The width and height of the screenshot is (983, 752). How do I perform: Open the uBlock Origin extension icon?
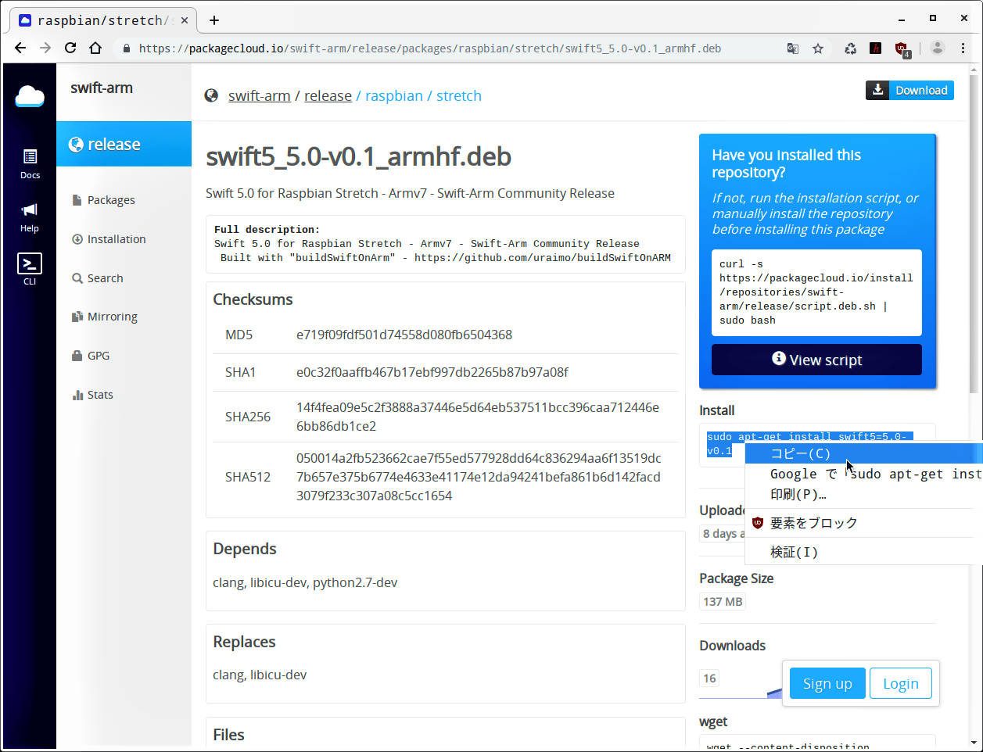pos(902,49)
